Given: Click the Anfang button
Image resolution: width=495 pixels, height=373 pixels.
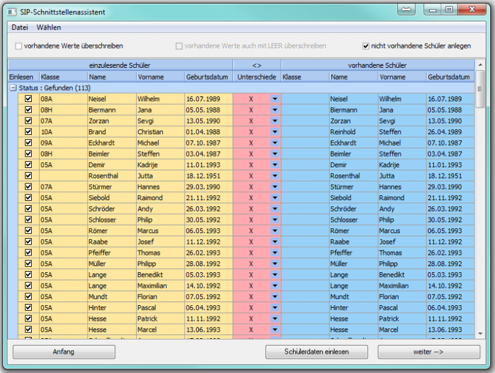Looking at the screenshot, I should click(64, 352).
